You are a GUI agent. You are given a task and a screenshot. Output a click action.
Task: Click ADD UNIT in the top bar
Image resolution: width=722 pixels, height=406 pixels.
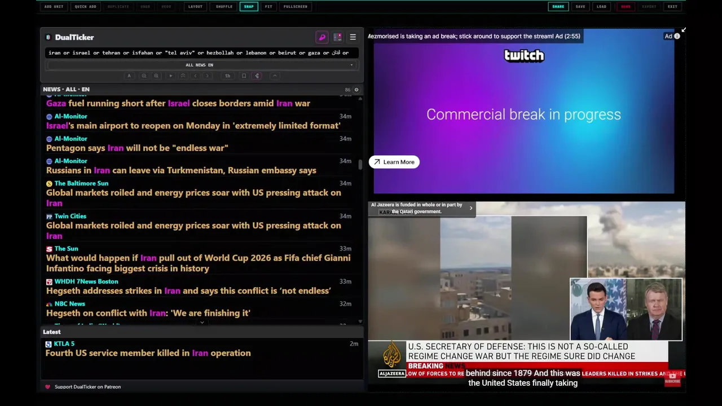[x=54, y=7]
